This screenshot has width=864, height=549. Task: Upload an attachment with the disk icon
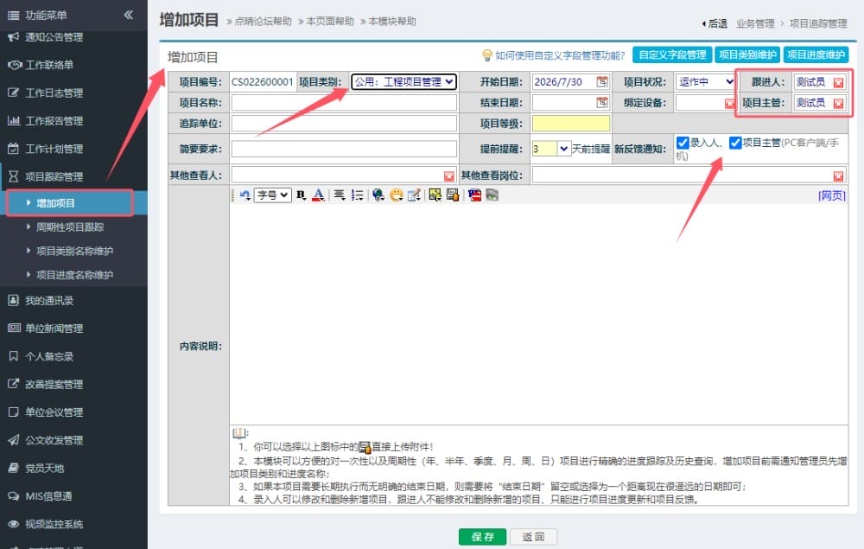tap(453, 195)
